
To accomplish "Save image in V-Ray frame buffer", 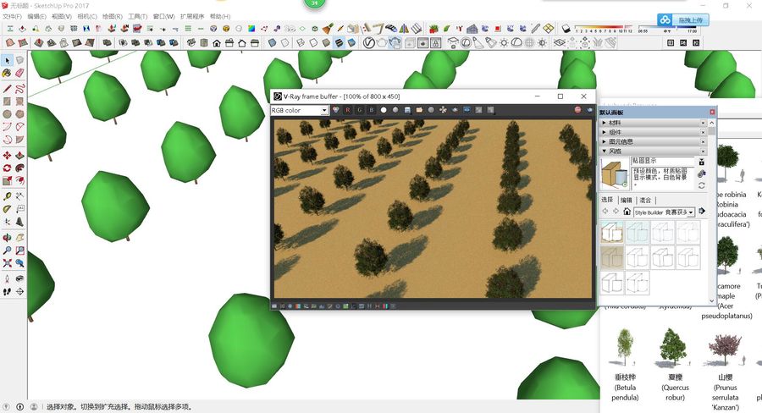I will pyautogui.click(x=408, y=110).
